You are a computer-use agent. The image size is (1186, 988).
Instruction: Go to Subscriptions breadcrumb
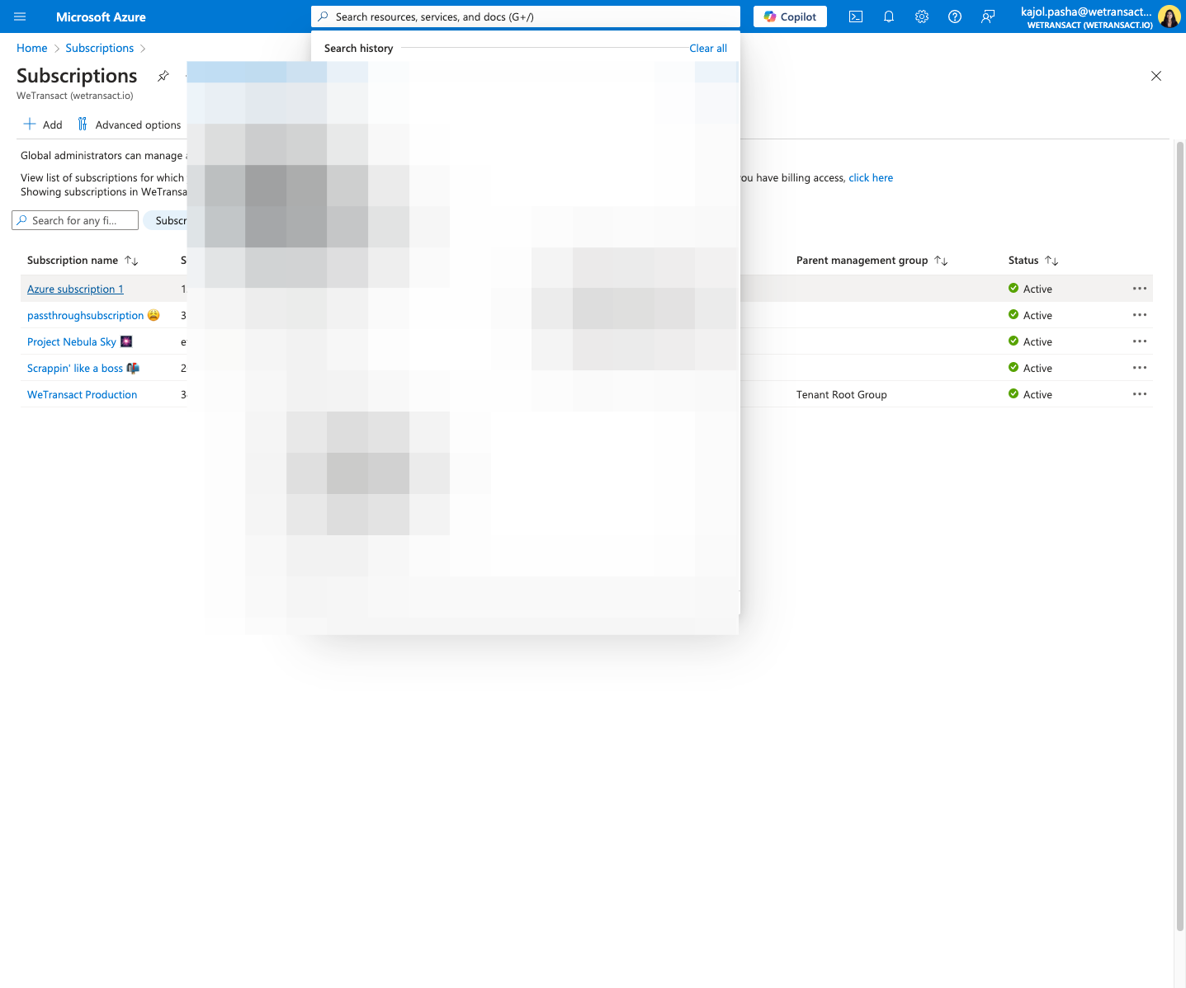coord(100,49)
